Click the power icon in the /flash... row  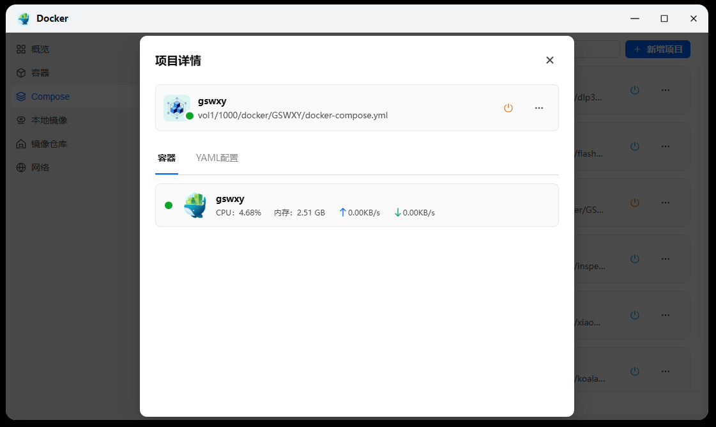[x=635, y=146]
